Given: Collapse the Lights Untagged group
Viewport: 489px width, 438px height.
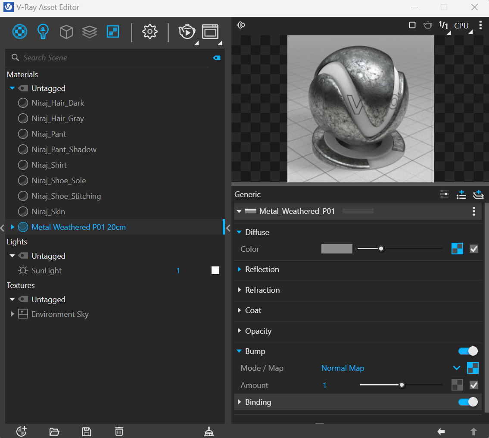Looking at the screenshot, I should (12, 256).
